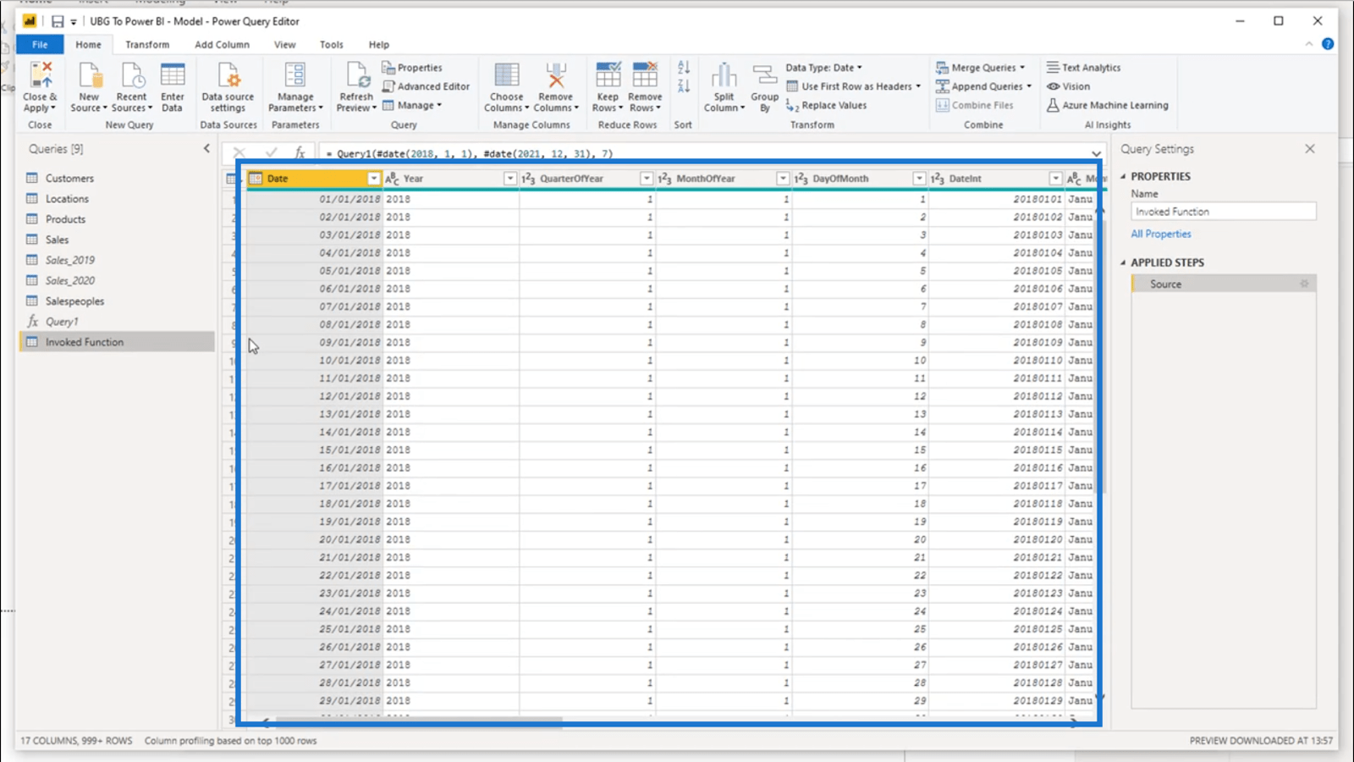Open the New Source icon

89,75
